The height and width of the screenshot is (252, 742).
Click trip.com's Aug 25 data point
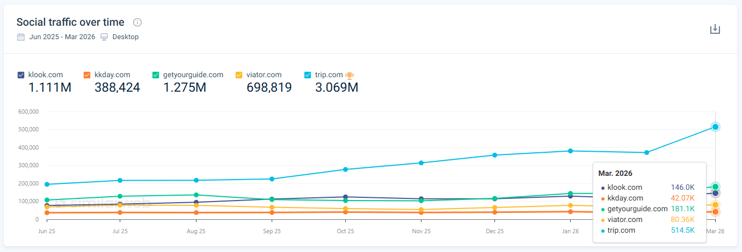(x=196, y=180)
